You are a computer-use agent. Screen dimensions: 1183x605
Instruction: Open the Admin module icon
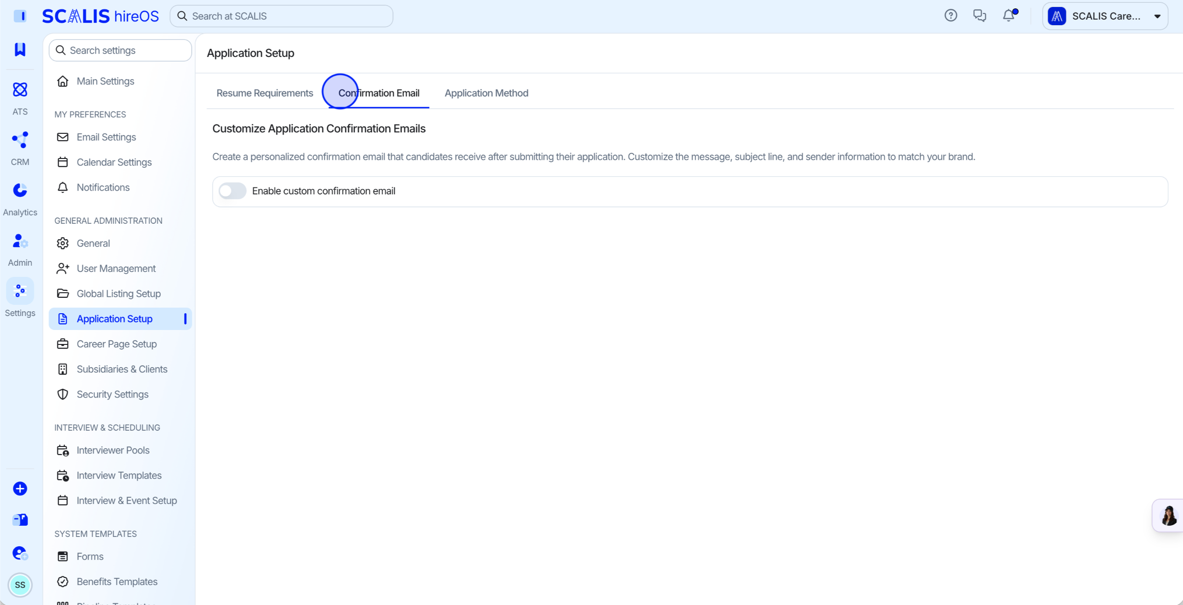[x=20, y=241]
